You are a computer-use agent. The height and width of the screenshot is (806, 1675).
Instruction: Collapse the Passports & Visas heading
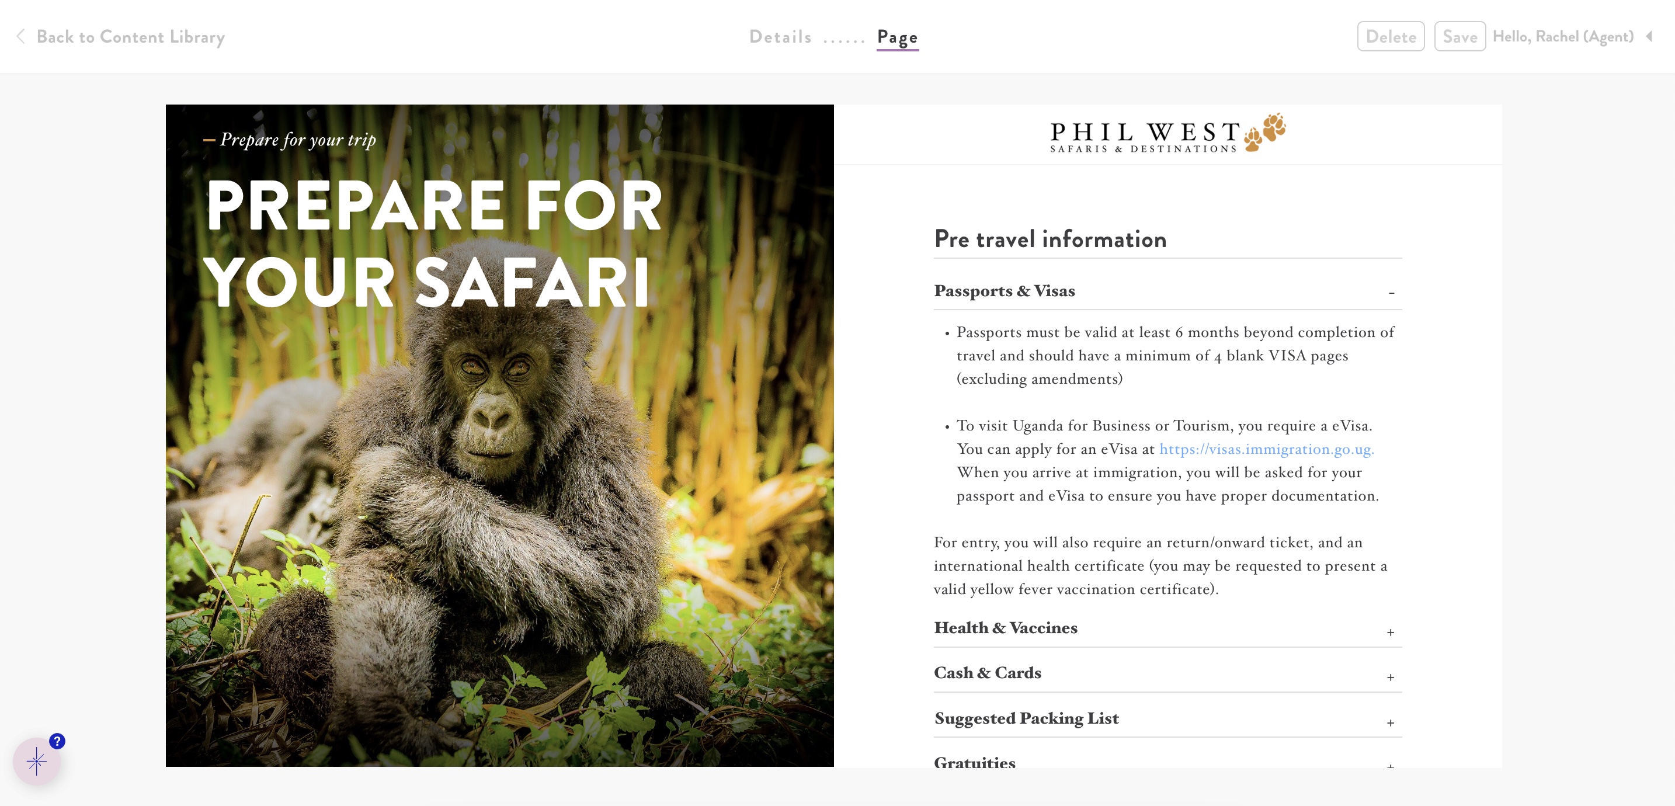point(1004,291)
